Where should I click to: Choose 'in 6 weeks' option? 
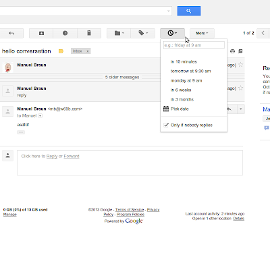tap(181, 90)
